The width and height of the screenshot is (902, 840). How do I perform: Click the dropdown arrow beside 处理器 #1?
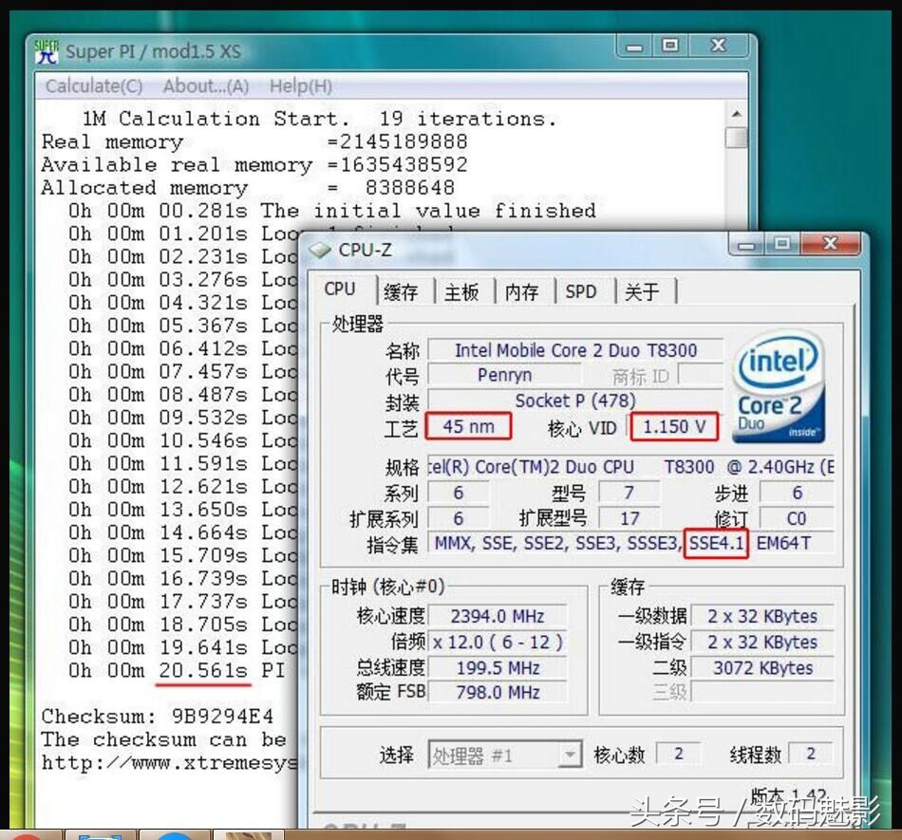point(570,755)
